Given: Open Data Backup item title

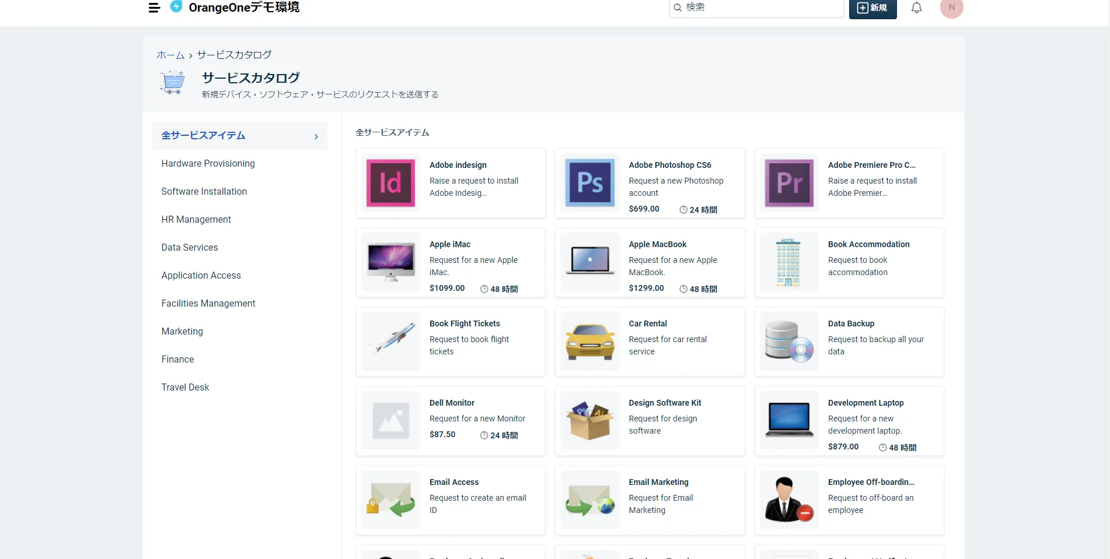Looking at the screenshot, I should pos(851,324).
